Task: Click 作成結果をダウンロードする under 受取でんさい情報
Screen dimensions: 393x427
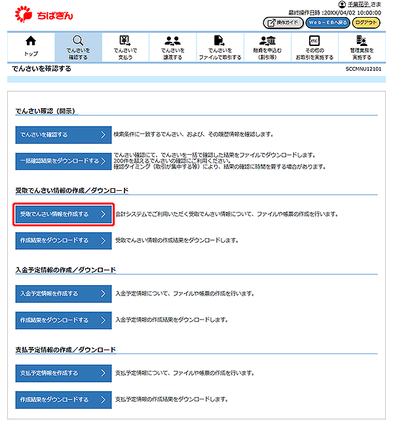Action: [x=64, y=241]
